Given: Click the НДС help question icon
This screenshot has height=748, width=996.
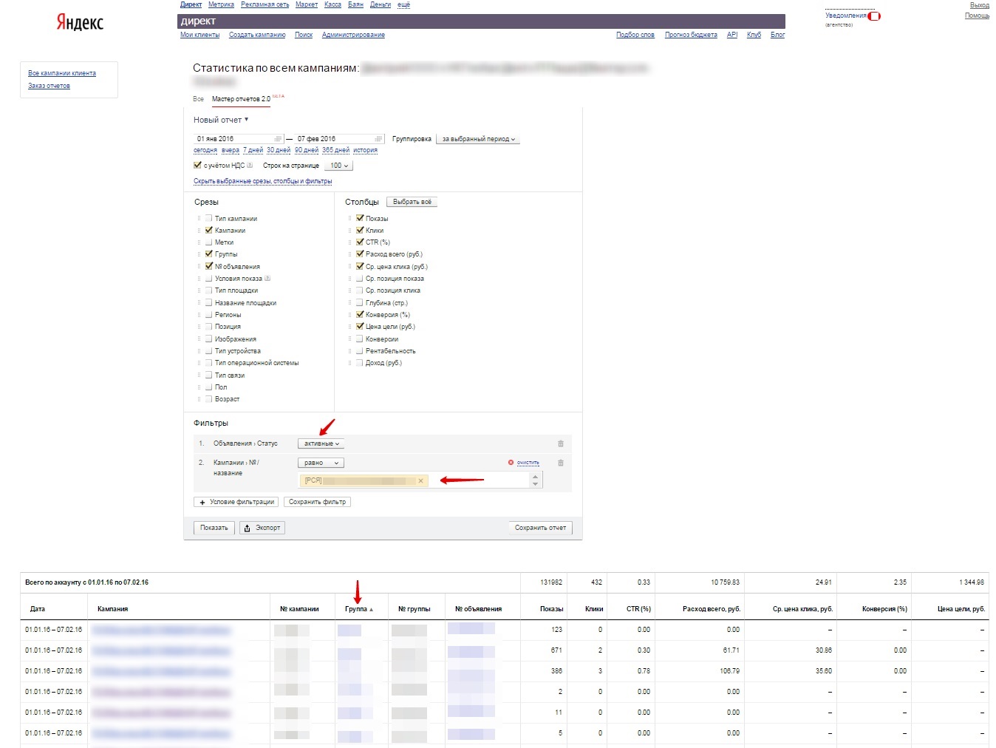Looking at the screenshot, I should tap(250, 166).
